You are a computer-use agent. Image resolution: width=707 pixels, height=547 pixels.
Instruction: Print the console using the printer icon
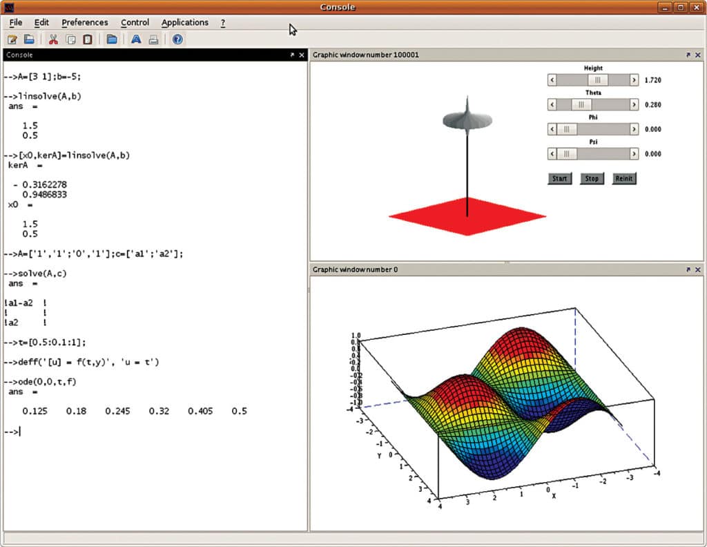point(155,39)
